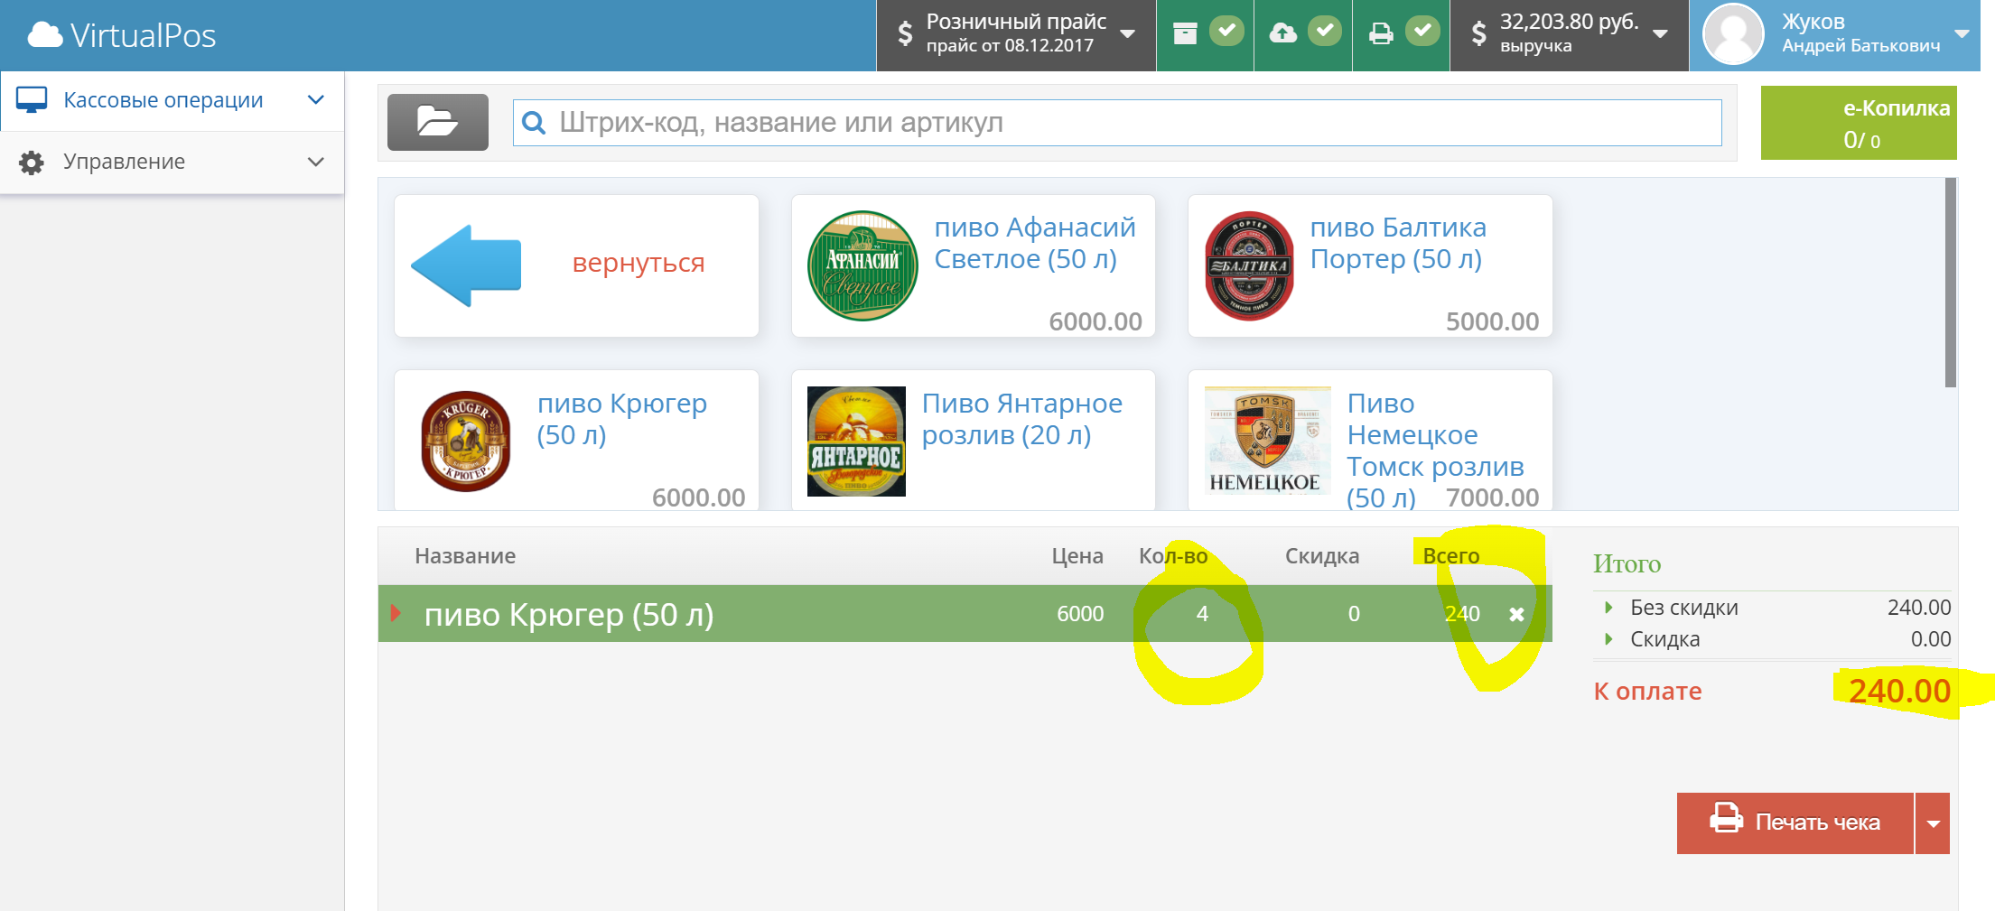Click the е-Копилка green button
The width and height of the screenshot is (1995, 911).
tap(1859, 123)
